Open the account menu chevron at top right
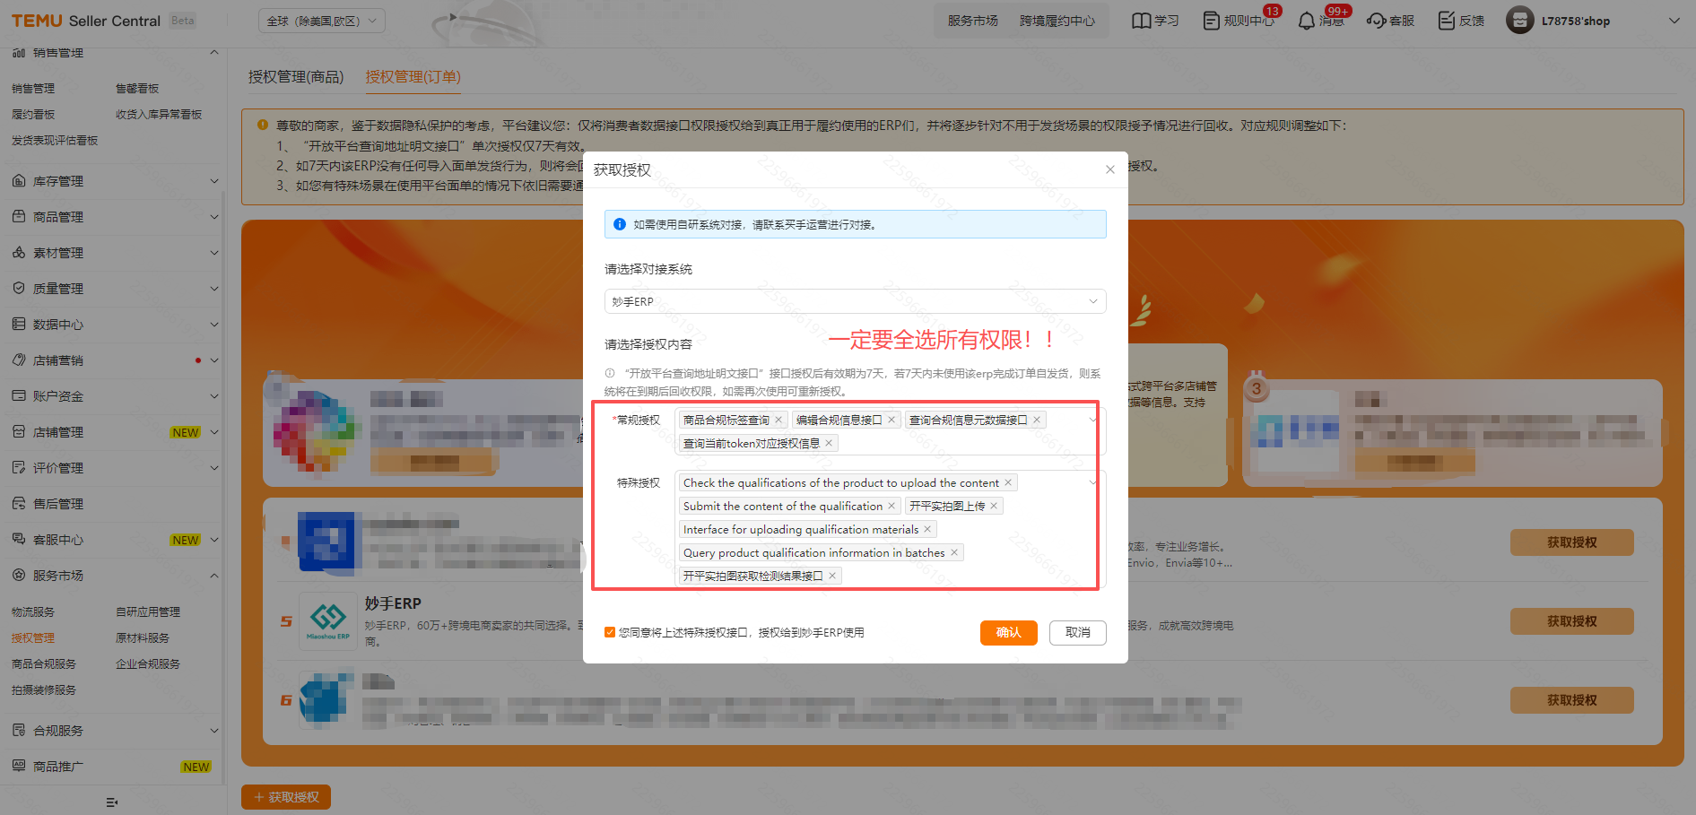Viewport: 1696px width, 815px height. point(1674,21)
